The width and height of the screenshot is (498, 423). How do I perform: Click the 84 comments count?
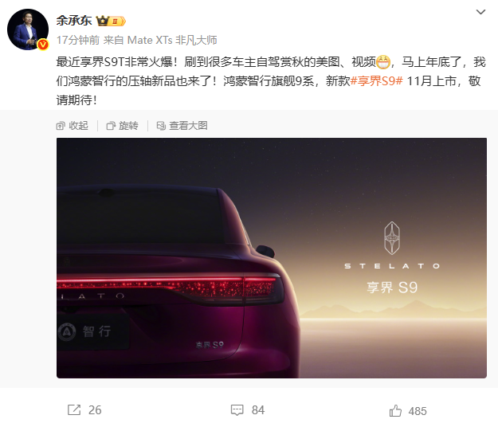(x=258, y=410)
